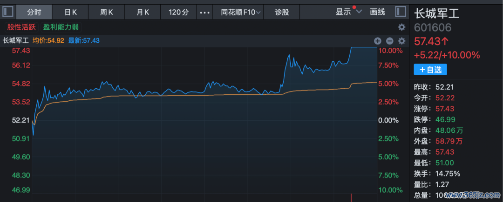Screen dimensions: 503x202
Task: Open chart settings gear beside zoom icons
Action: (401, 41)
